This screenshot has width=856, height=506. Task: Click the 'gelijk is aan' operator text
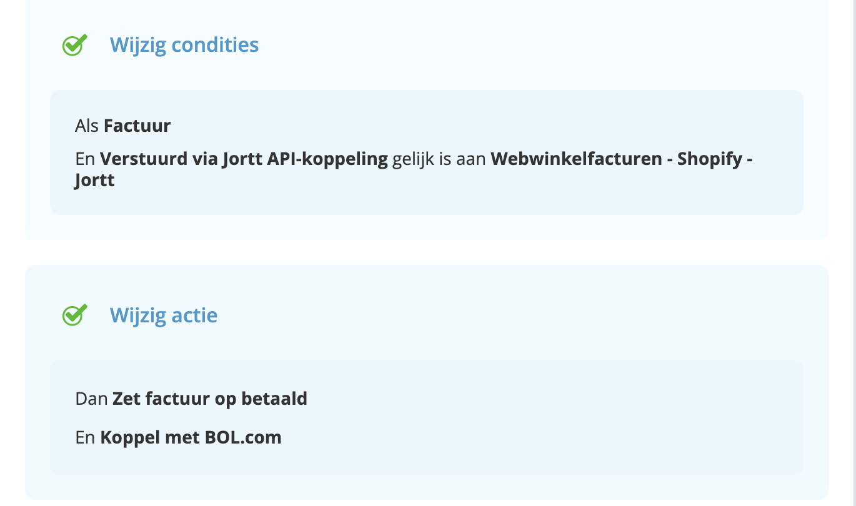click(x=439, y=159)
